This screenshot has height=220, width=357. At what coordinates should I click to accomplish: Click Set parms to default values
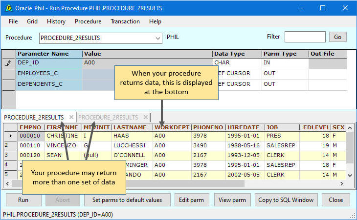pos(127,200)
